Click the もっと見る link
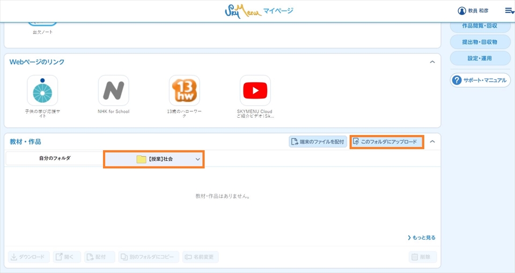Viewport: 515px width, 273px height. [422, 238]
